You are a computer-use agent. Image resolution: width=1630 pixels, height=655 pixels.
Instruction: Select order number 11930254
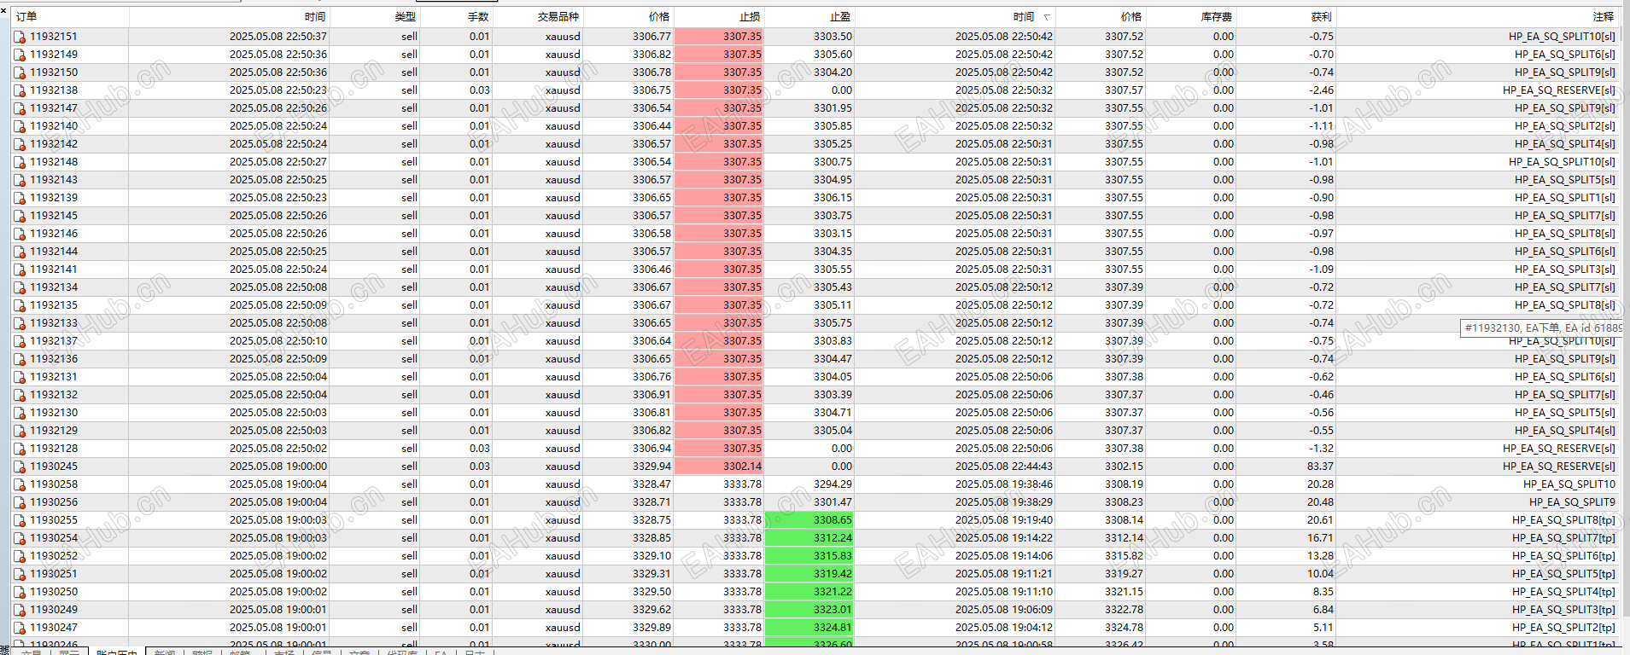coord(54,538)
